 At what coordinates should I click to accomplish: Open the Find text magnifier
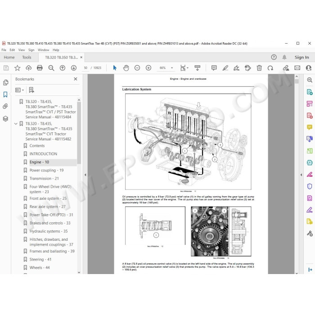tap(51, 68)
